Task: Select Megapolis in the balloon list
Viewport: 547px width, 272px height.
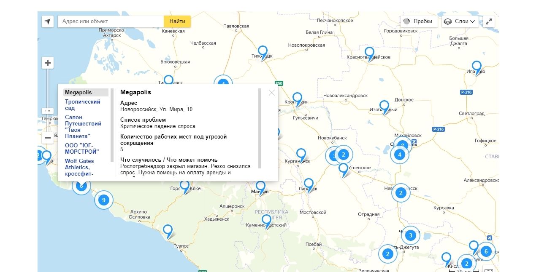Action: click(x=79, y=93)
